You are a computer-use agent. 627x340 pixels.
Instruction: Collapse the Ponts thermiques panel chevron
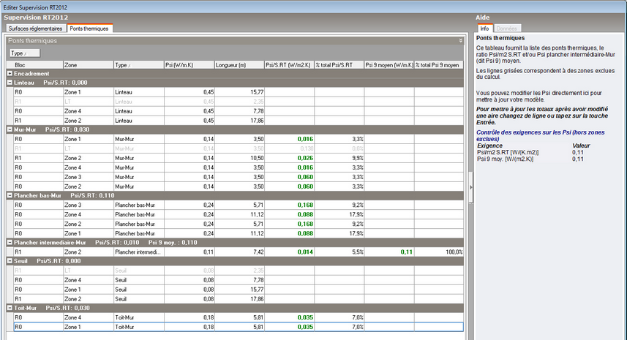tap(460, 41)
